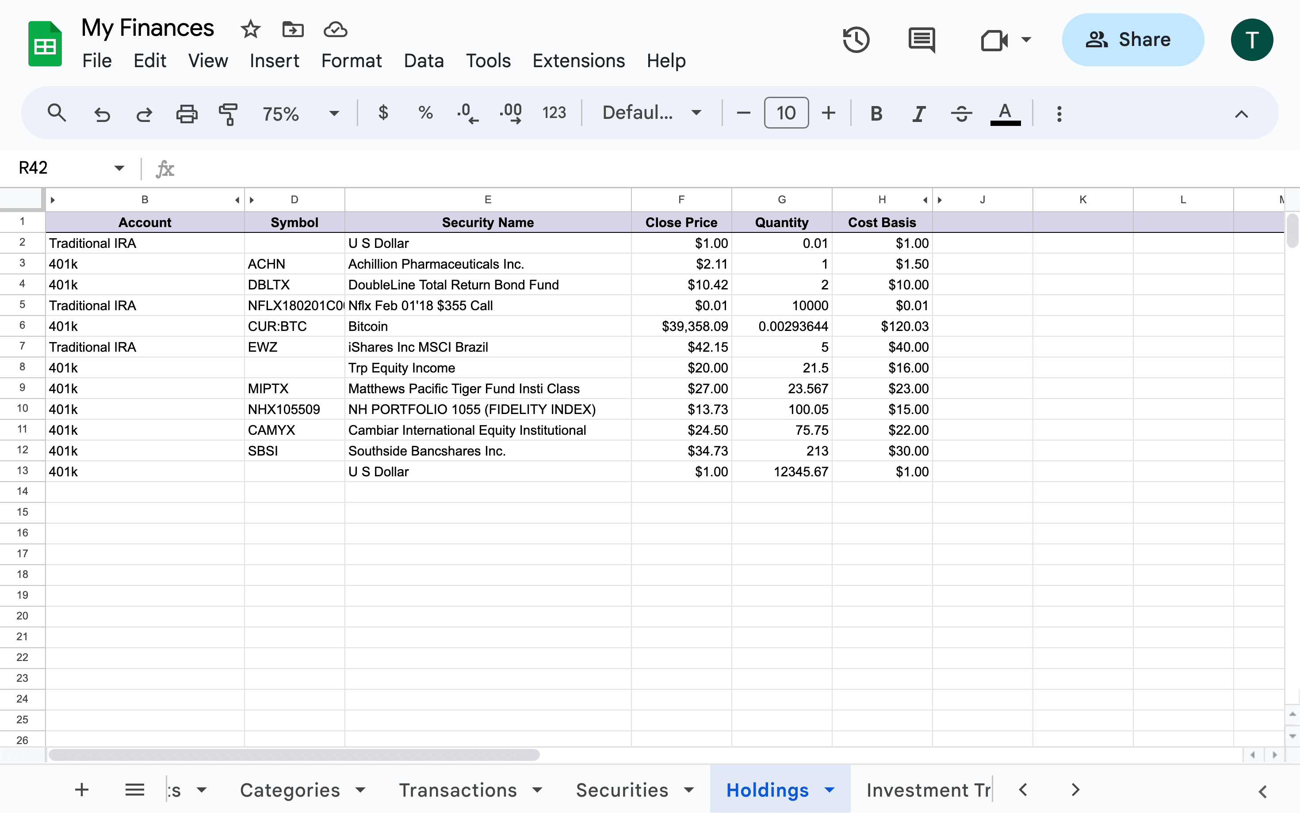Viewport: 1300px width, 813px height.
Task: Open the Help menu
Action: [666, 61]
